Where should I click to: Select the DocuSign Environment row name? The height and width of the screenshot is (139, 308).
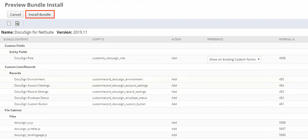pos(30,79)
